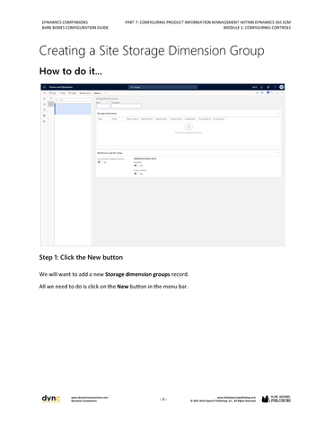Open the user profile avatar
This screenshot has height=430, width=333.
(281, 87)
